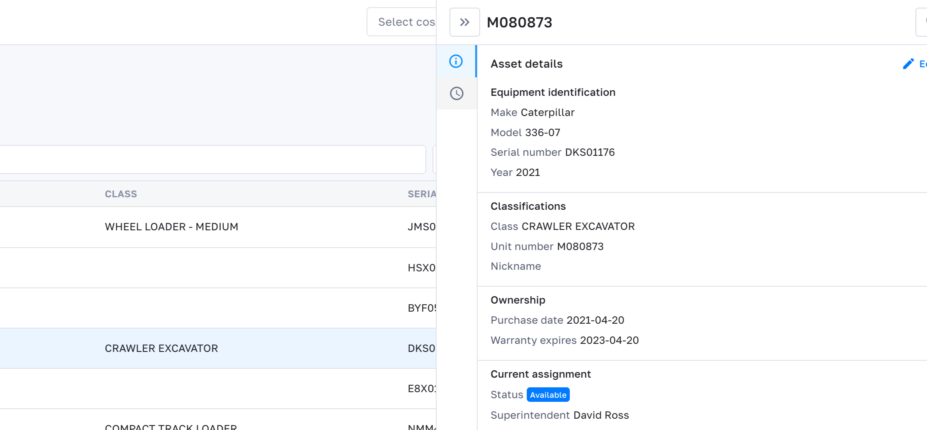Select the row with serial E8X0

pos(421,389)
